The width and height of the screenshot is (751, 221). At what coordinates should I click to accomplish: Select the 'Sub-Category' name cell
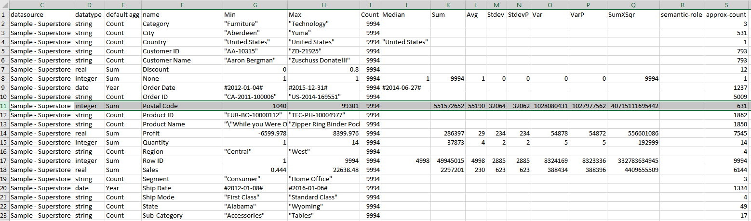pyautogui.click(x=182, y=215)
